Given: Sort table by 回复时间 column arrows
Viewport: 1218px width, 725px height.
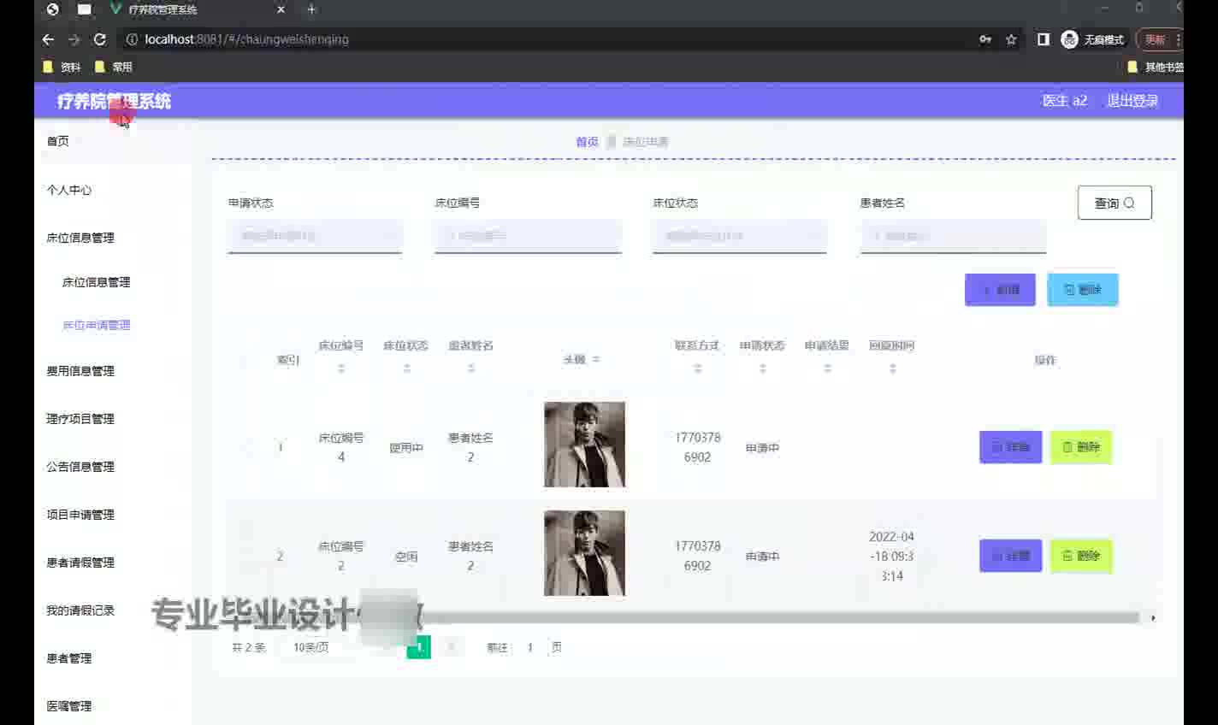Looking at the screenshot, I should 892,368.
